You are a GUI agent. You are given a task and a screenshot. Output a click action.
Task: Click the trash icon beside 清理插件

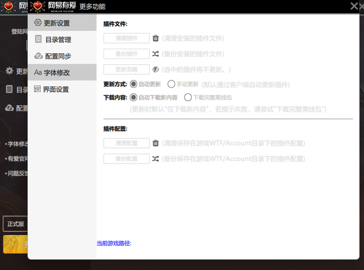[156, 38]
